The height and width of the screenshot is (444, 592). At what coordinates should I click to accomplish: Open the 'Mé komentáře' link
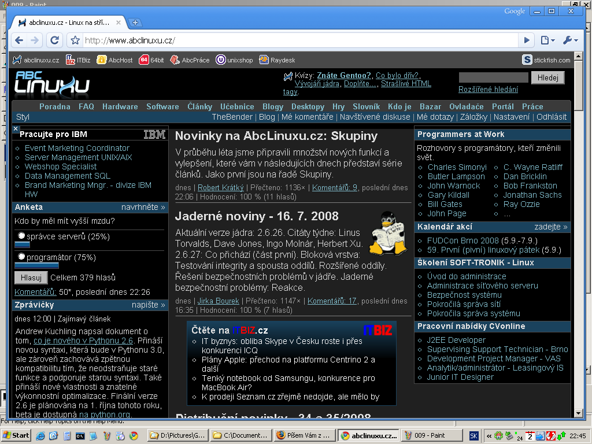(x=308, y=117)
